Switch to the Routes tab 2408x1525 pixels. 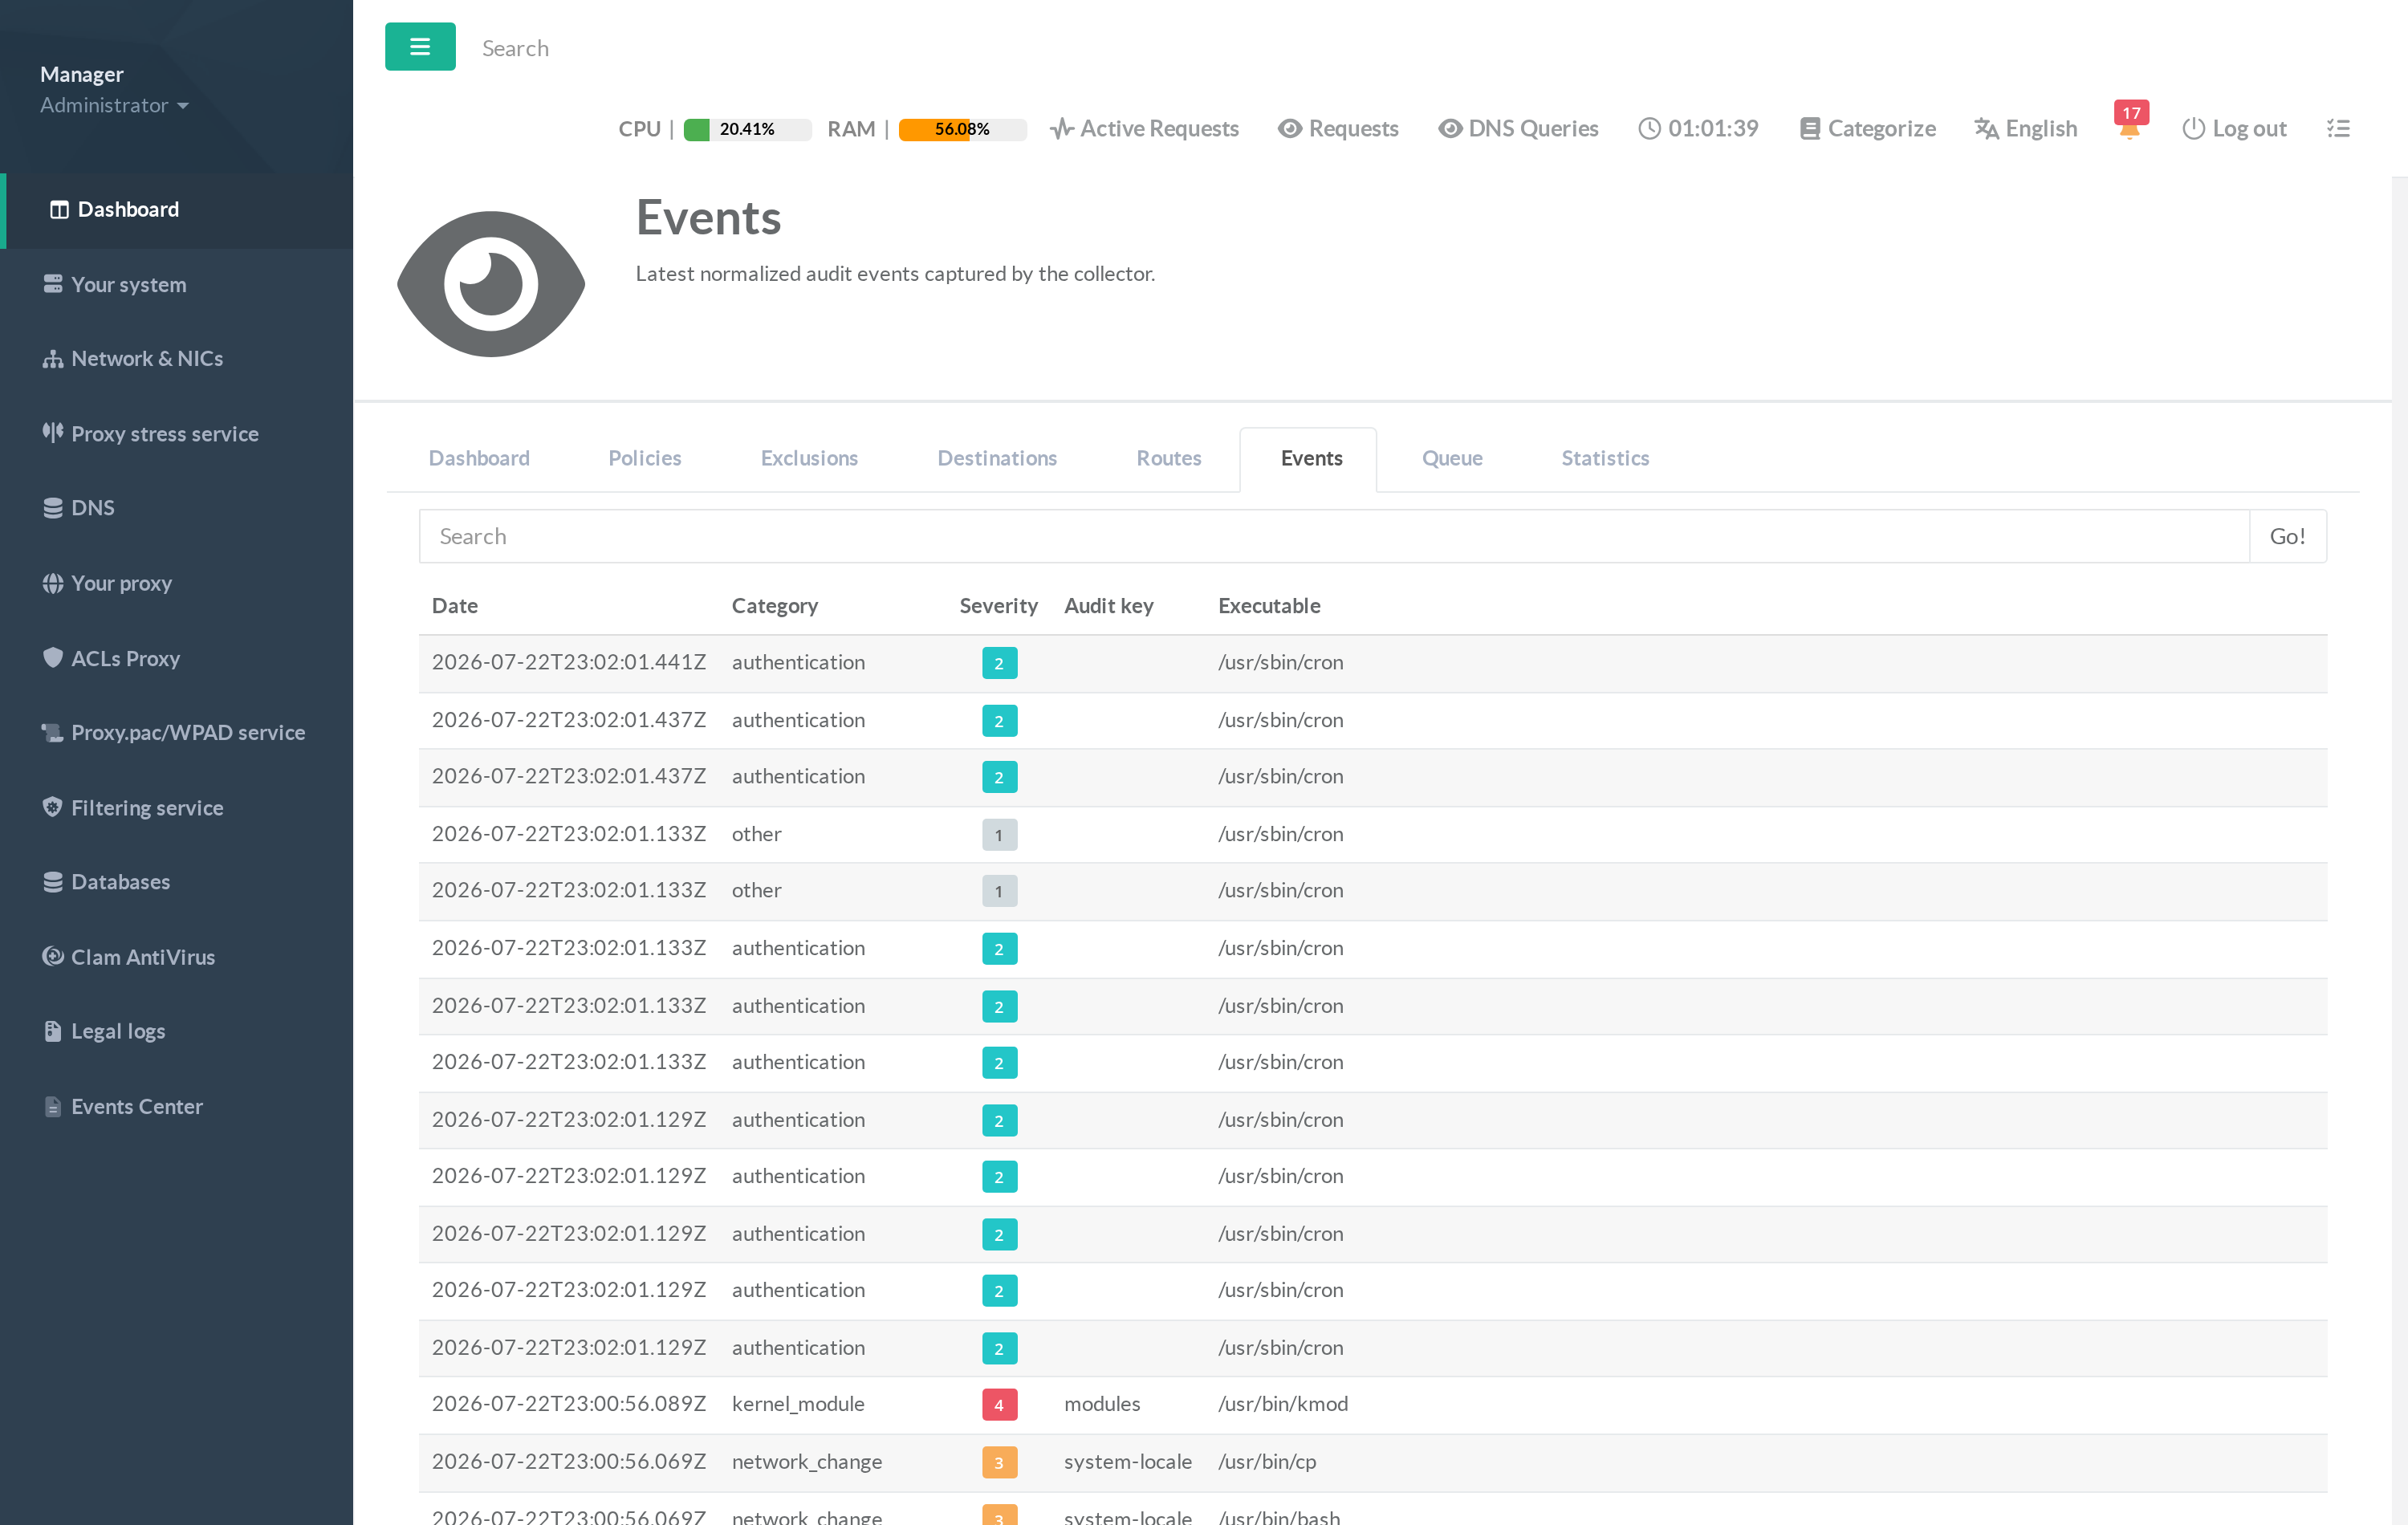click(1168, 459)
